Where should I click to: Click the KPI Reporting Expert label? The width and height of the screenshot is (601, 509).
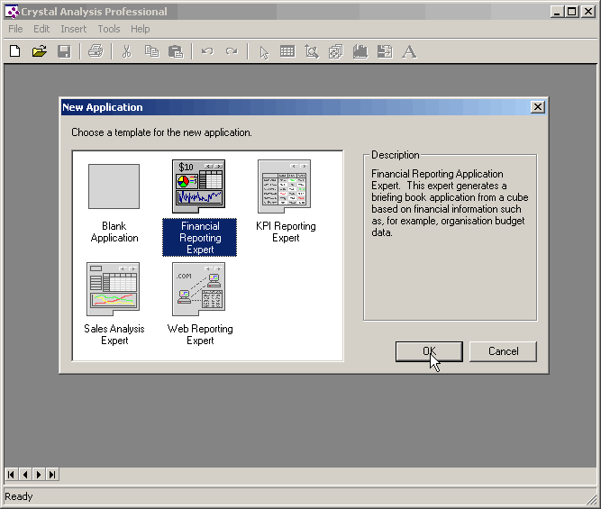(x=286, y=232)
